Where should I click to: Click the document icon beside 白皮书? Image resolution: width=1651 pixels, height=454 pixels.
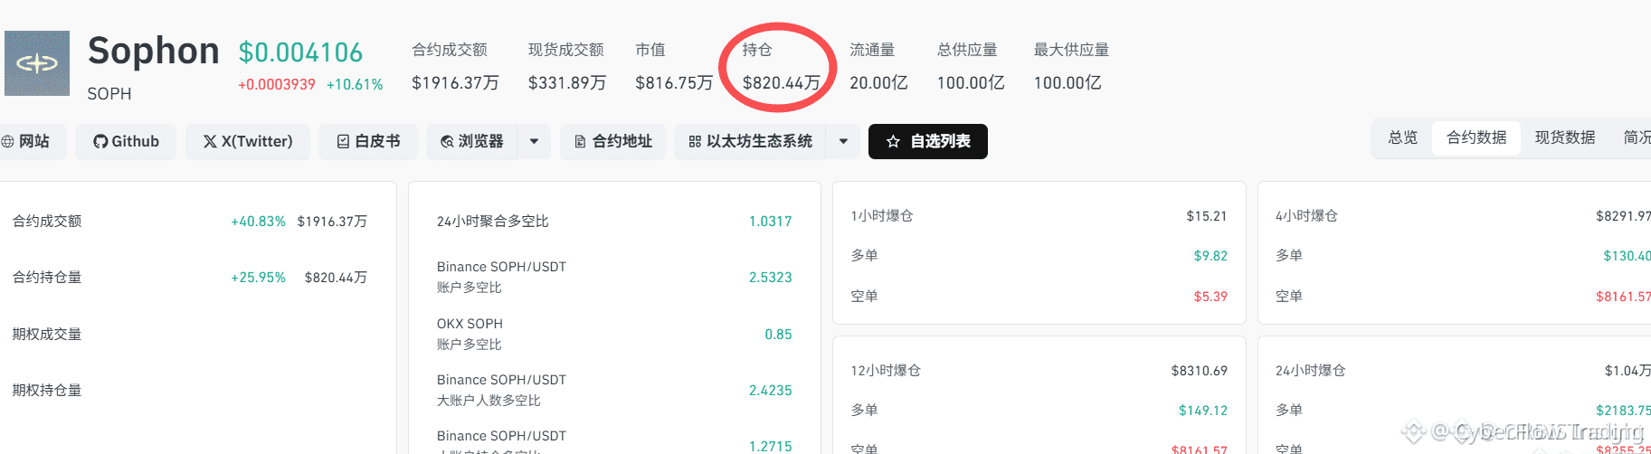coord(344,142)
